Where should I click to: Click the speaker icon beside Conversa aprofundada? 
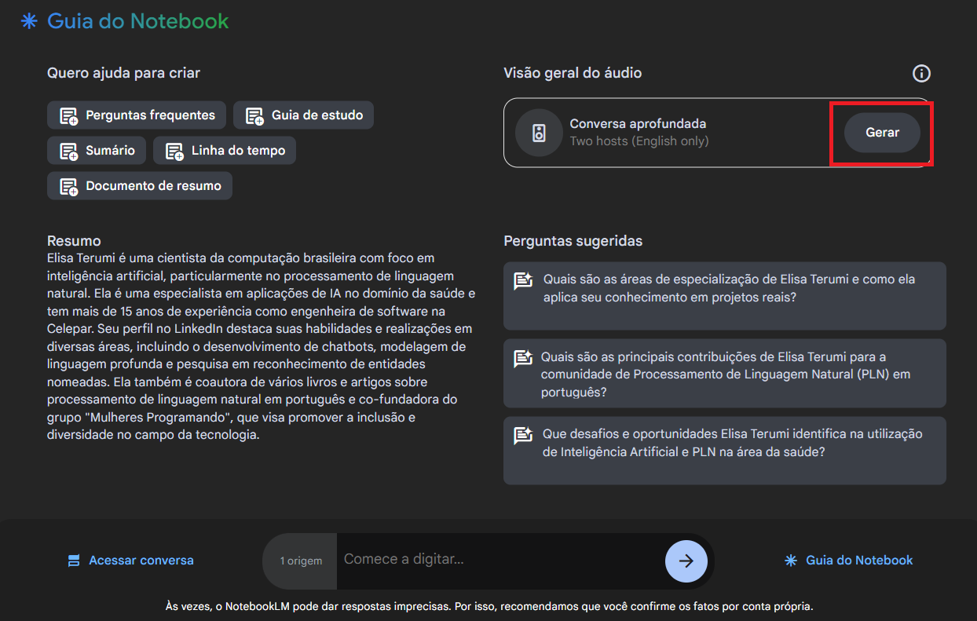[539, 133]
